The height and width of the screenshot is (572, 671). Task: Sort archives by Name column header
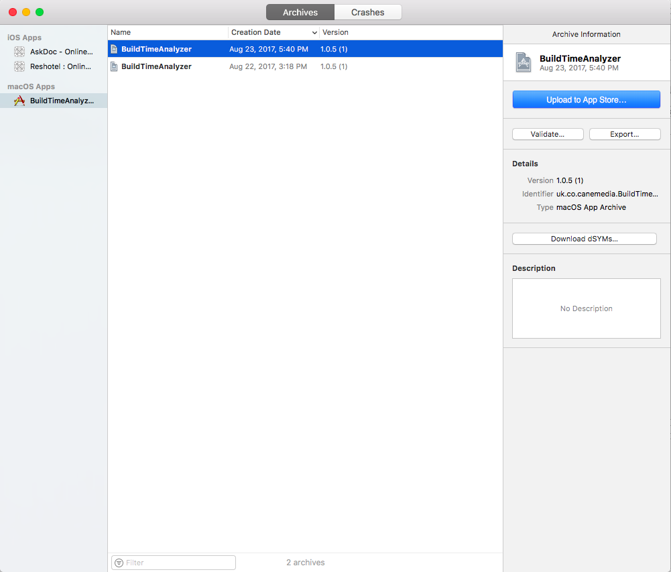pyautogui.click(x=168, y=32)
